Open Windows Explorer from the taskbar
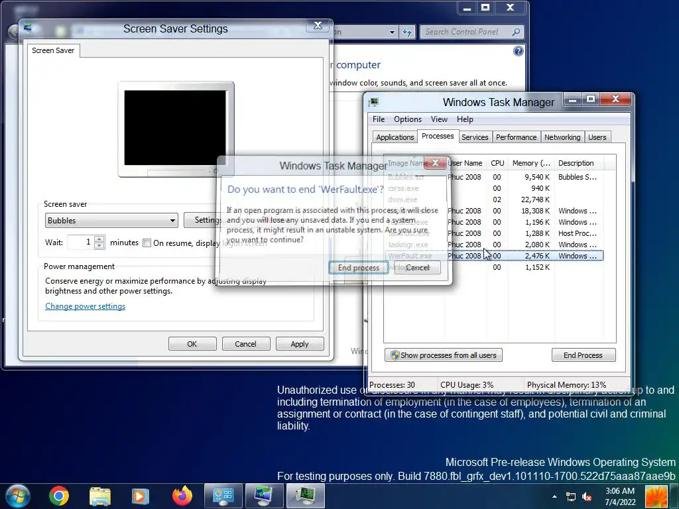Screen dimensions: 679x509 pos(100,496)
